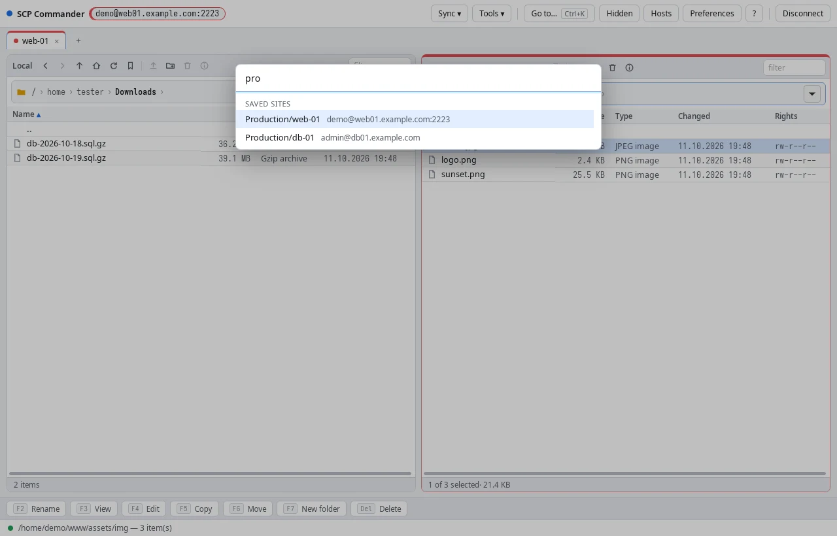
Task: Click the remote panel horizontal scrollbar
Action: coord(624,473)
